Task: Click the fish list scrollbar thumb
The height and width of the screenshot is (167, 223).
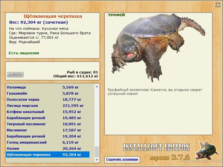Action: coord(97,152)
